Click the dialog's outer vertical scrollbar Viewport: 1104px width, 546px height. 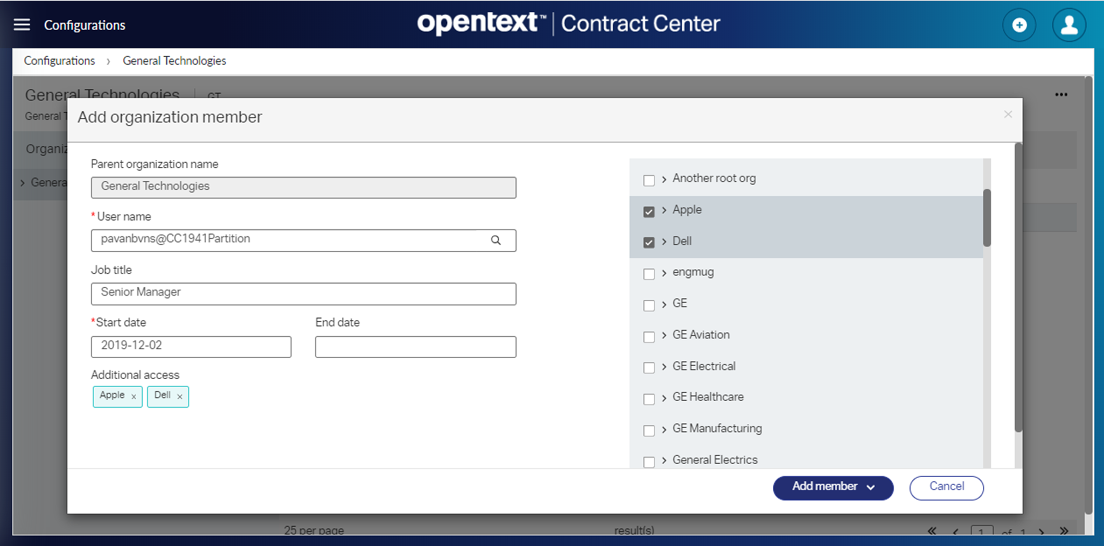point(1018,288)
